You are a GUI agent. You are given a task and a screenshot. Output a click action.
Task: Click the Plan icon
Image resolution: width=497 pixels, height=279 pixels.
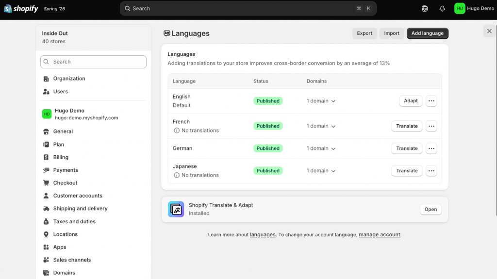46,145
